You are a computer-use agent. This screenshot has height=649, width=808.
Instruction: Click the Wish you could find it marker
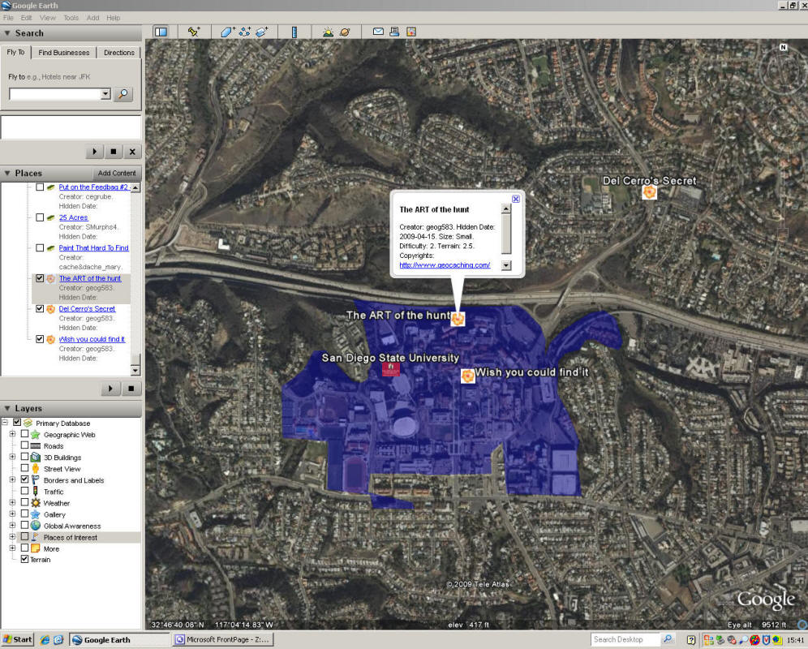point(467,376)
